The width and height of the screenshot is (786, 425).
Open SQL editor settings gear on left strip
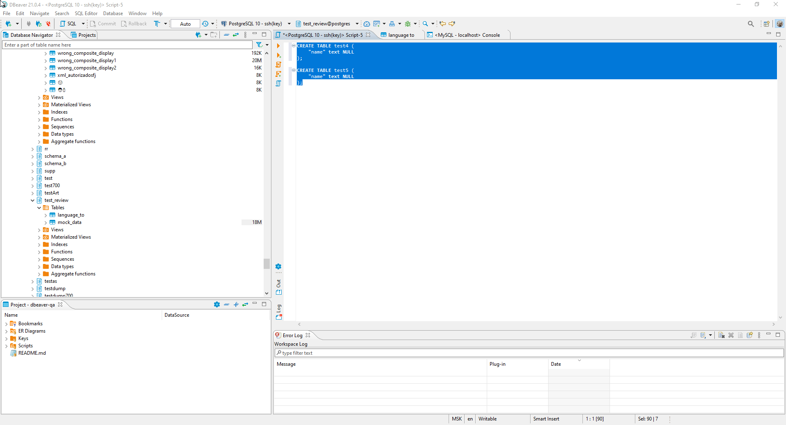point(279,267)
